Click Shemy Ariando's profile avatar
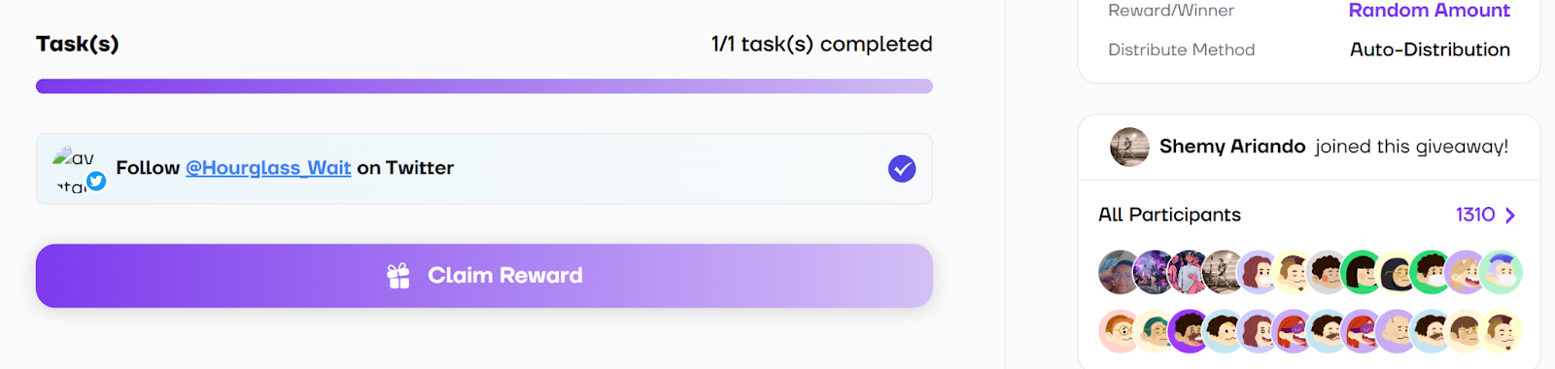This screenshot has height=369, width=1555. tap(1129, 147)
